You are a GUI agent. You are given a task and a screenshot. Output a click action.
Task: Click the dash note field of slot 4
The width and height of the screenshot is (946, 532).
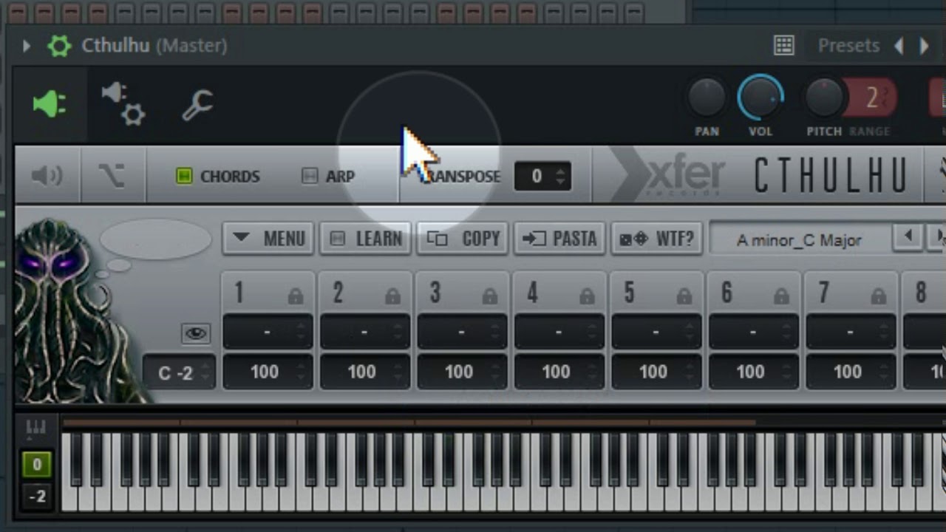pyautogui.click(x=559, y=332)
